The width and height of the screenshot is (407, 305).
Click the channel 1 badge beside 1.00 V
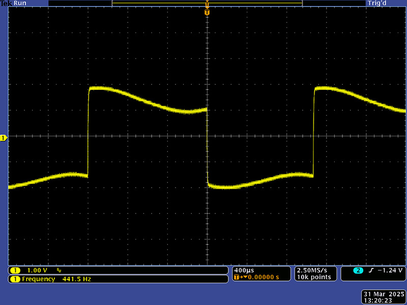pos(15,270)
